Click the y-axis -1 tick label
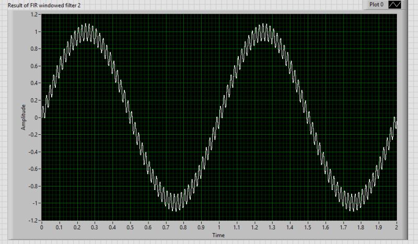The image size is (418, 244). click(x=35, y=203)
